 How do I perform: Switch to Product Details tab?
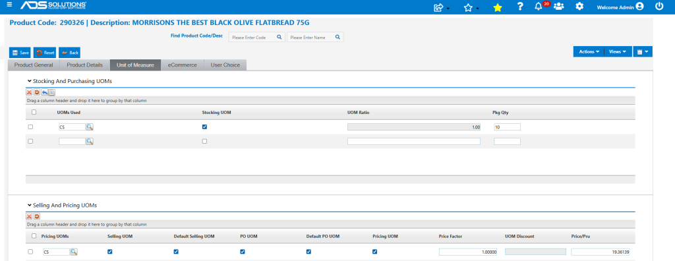85,65
